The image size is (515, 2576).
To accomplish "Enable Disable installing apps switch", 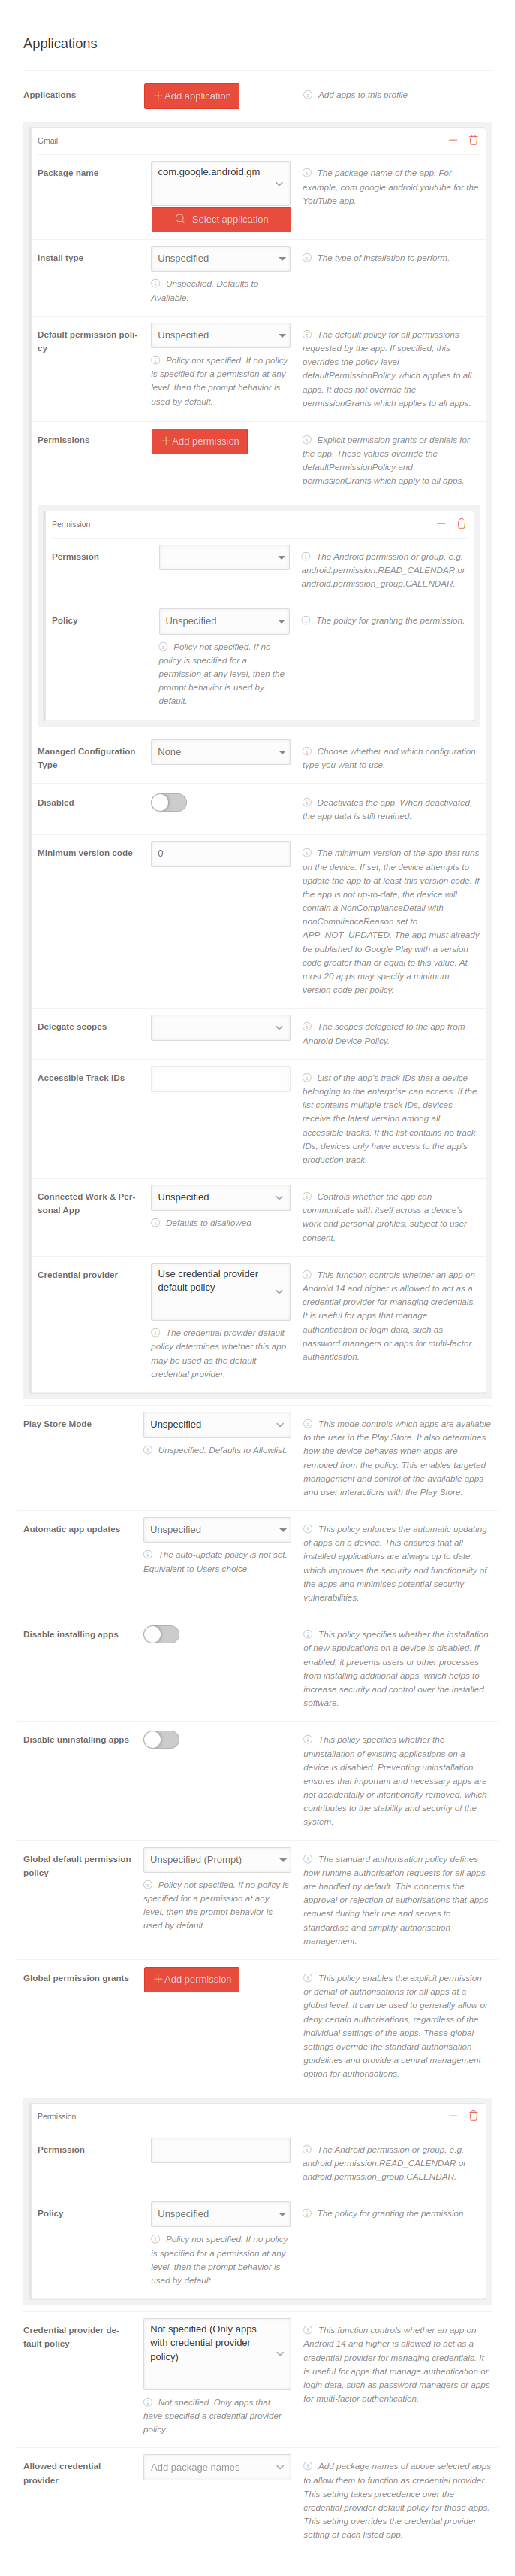I will point(161,1634).
